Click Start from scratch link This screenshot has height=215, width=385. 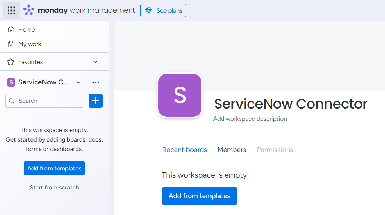point(54,188)
